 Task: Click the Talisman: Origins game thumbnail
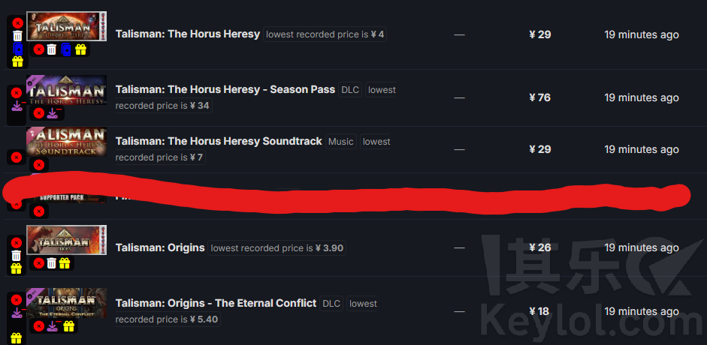[66, 240]
